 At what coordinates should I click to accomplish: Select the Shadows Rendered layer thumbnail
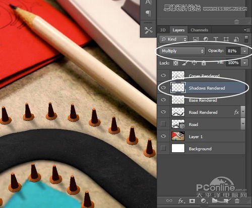tap(178, 87)
